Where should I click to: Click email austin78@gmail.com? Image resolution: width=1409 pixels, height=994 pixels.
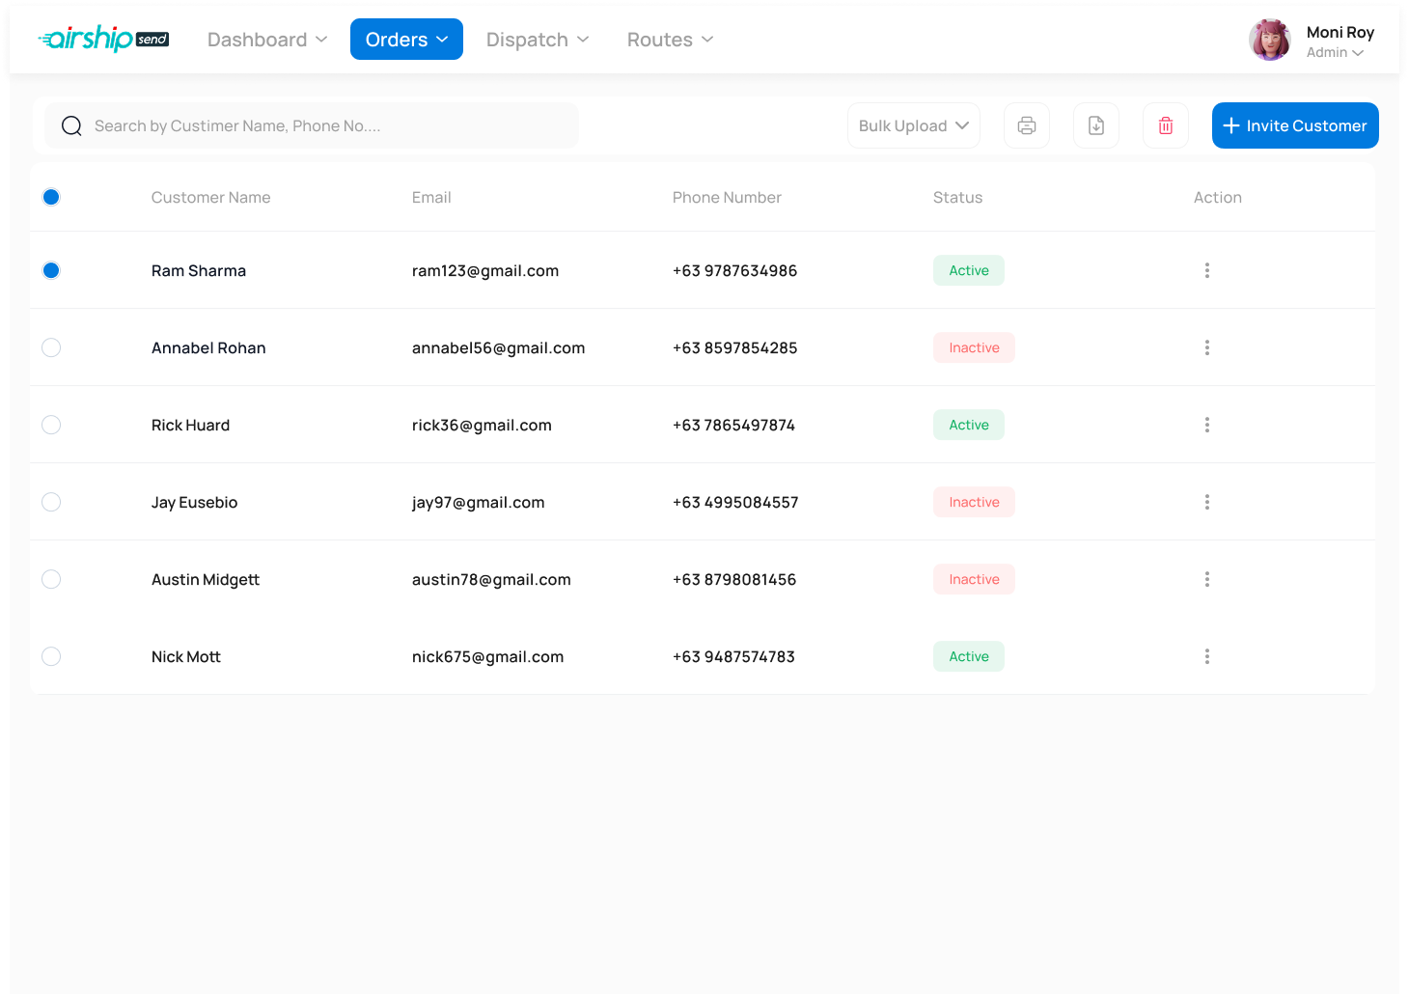click(491, 579)
